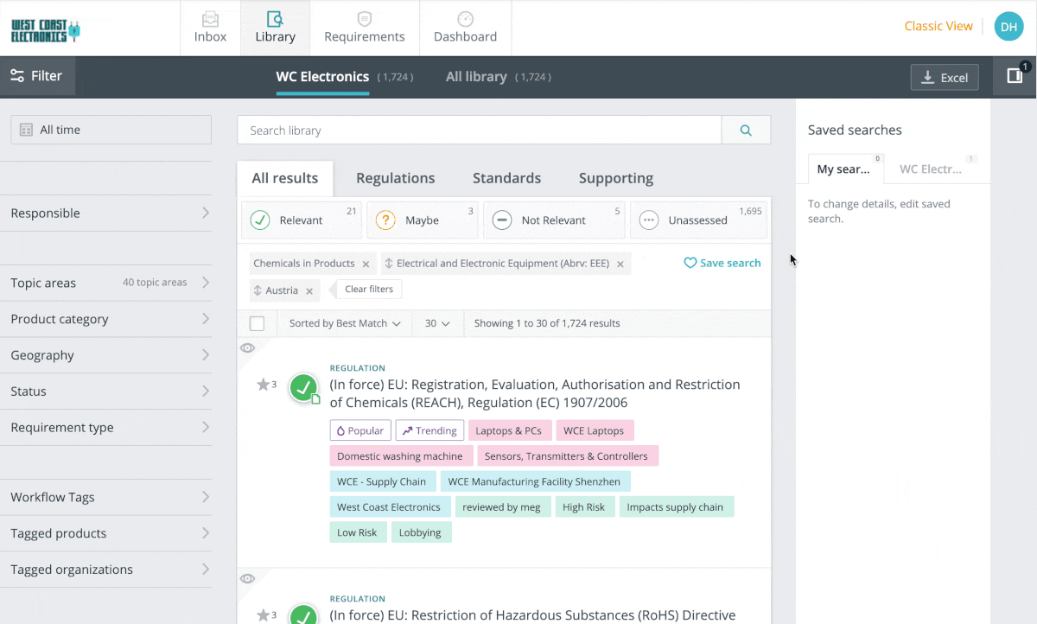Tick the select-all results checkbox
Viewport: 1037px width, 624px height.
pyautogui.click(x=257, y=323)
